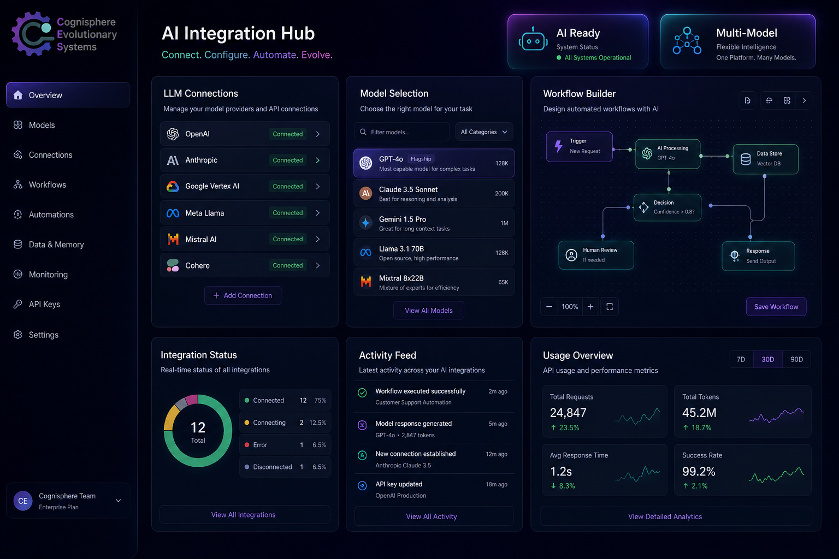Click the Workflow Builder next arrow

(x=804, y=100)
